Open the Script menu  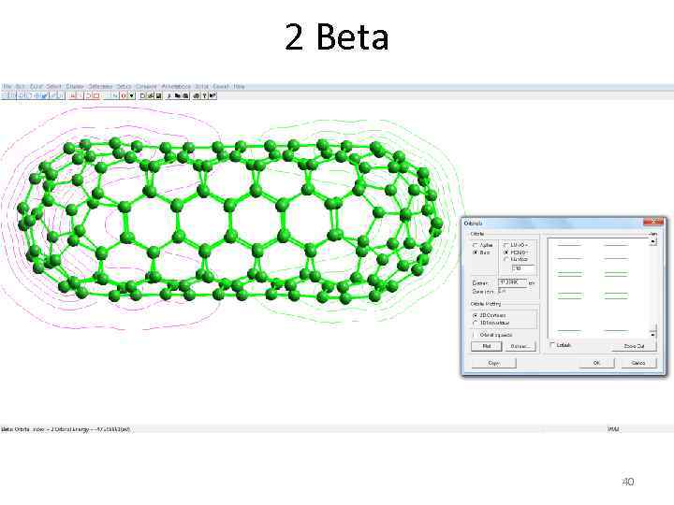(x=201, y=86)
